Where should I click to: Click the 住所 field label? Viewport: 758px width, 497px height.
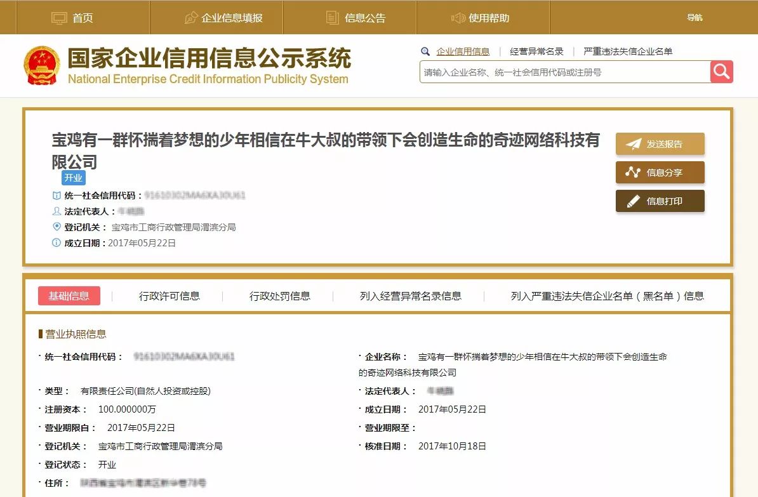tap(57, 482)
